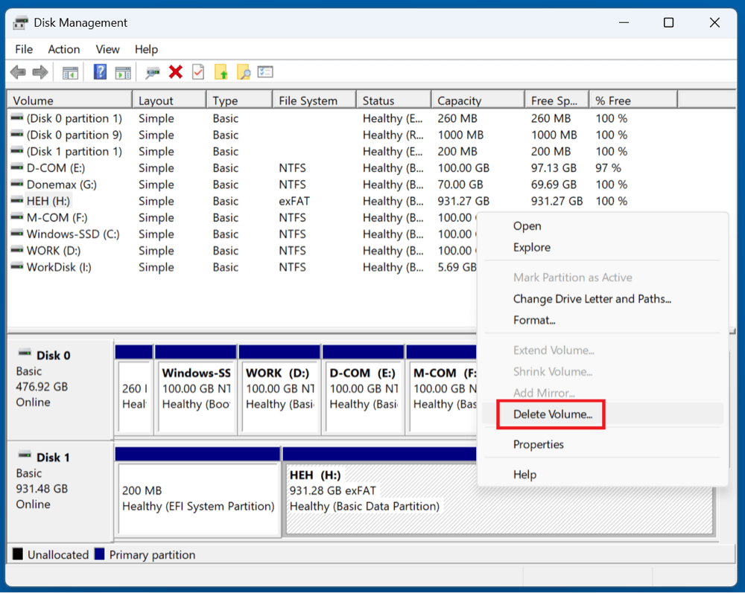The width and height of the screenshot is (745, 593).
Task: Click the folder-with-up-arrow toolbar icon
Action: 222,71
